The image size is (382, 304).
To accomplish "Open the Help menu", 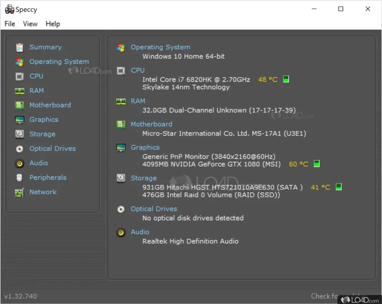I will (53, 24).
